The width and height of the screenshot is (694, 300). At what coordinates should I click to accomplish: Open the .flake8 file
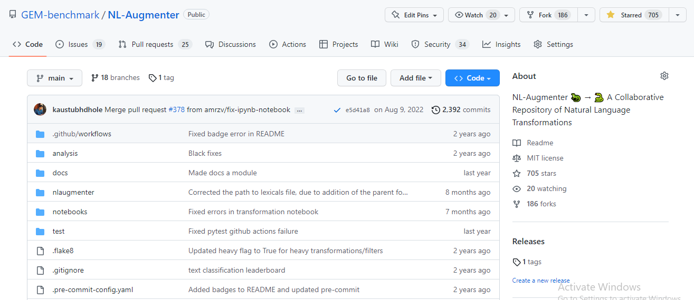tap(63, 251)
